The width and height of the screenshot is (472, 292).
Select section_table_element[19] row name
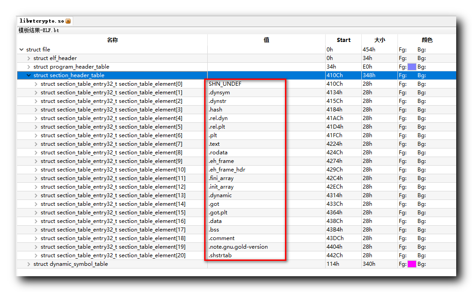113,247
